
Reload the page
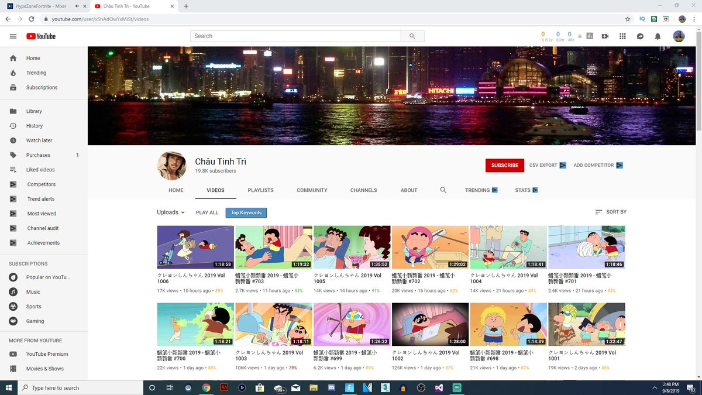pyautogui.click(x=32, y=19)
